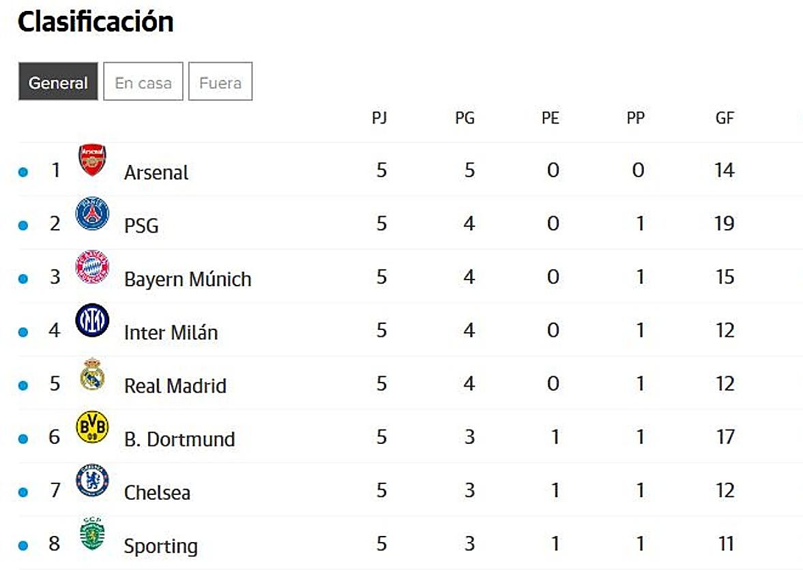Select the General standings tab

click(x=58, y=82)
